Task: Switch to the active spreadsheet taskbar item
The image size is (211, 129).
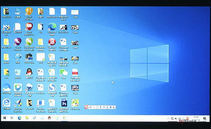Action: [x=65, y=118]
